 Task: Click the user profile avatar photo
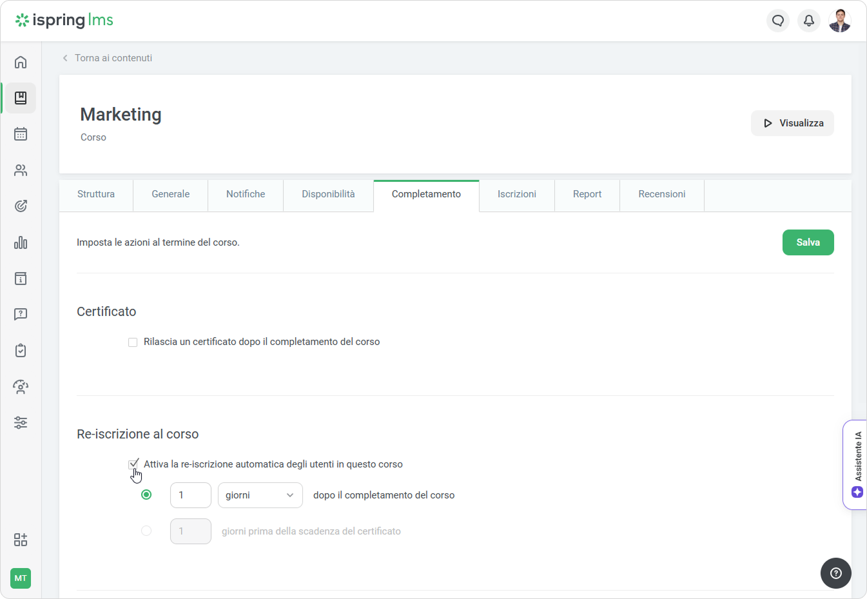coord(839,21)
